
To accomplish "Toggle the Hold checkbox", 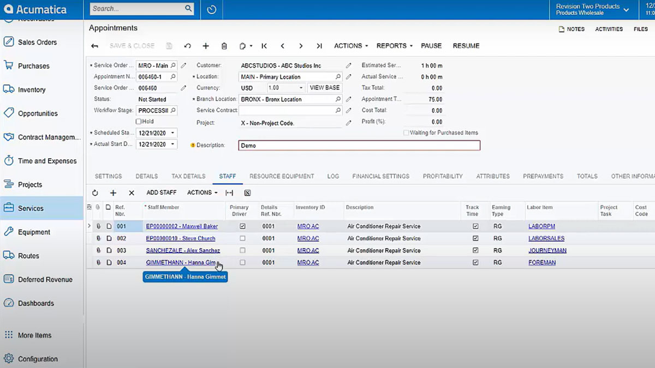I will [x=139, y=122].
